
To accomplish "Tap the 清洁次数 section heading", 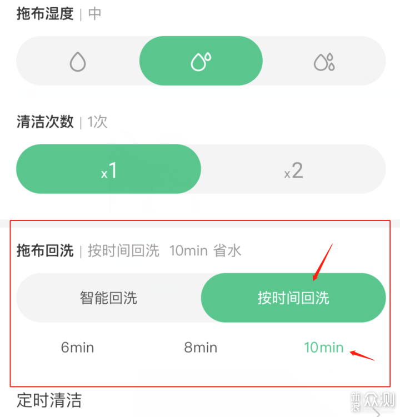I will coord(44,122).
